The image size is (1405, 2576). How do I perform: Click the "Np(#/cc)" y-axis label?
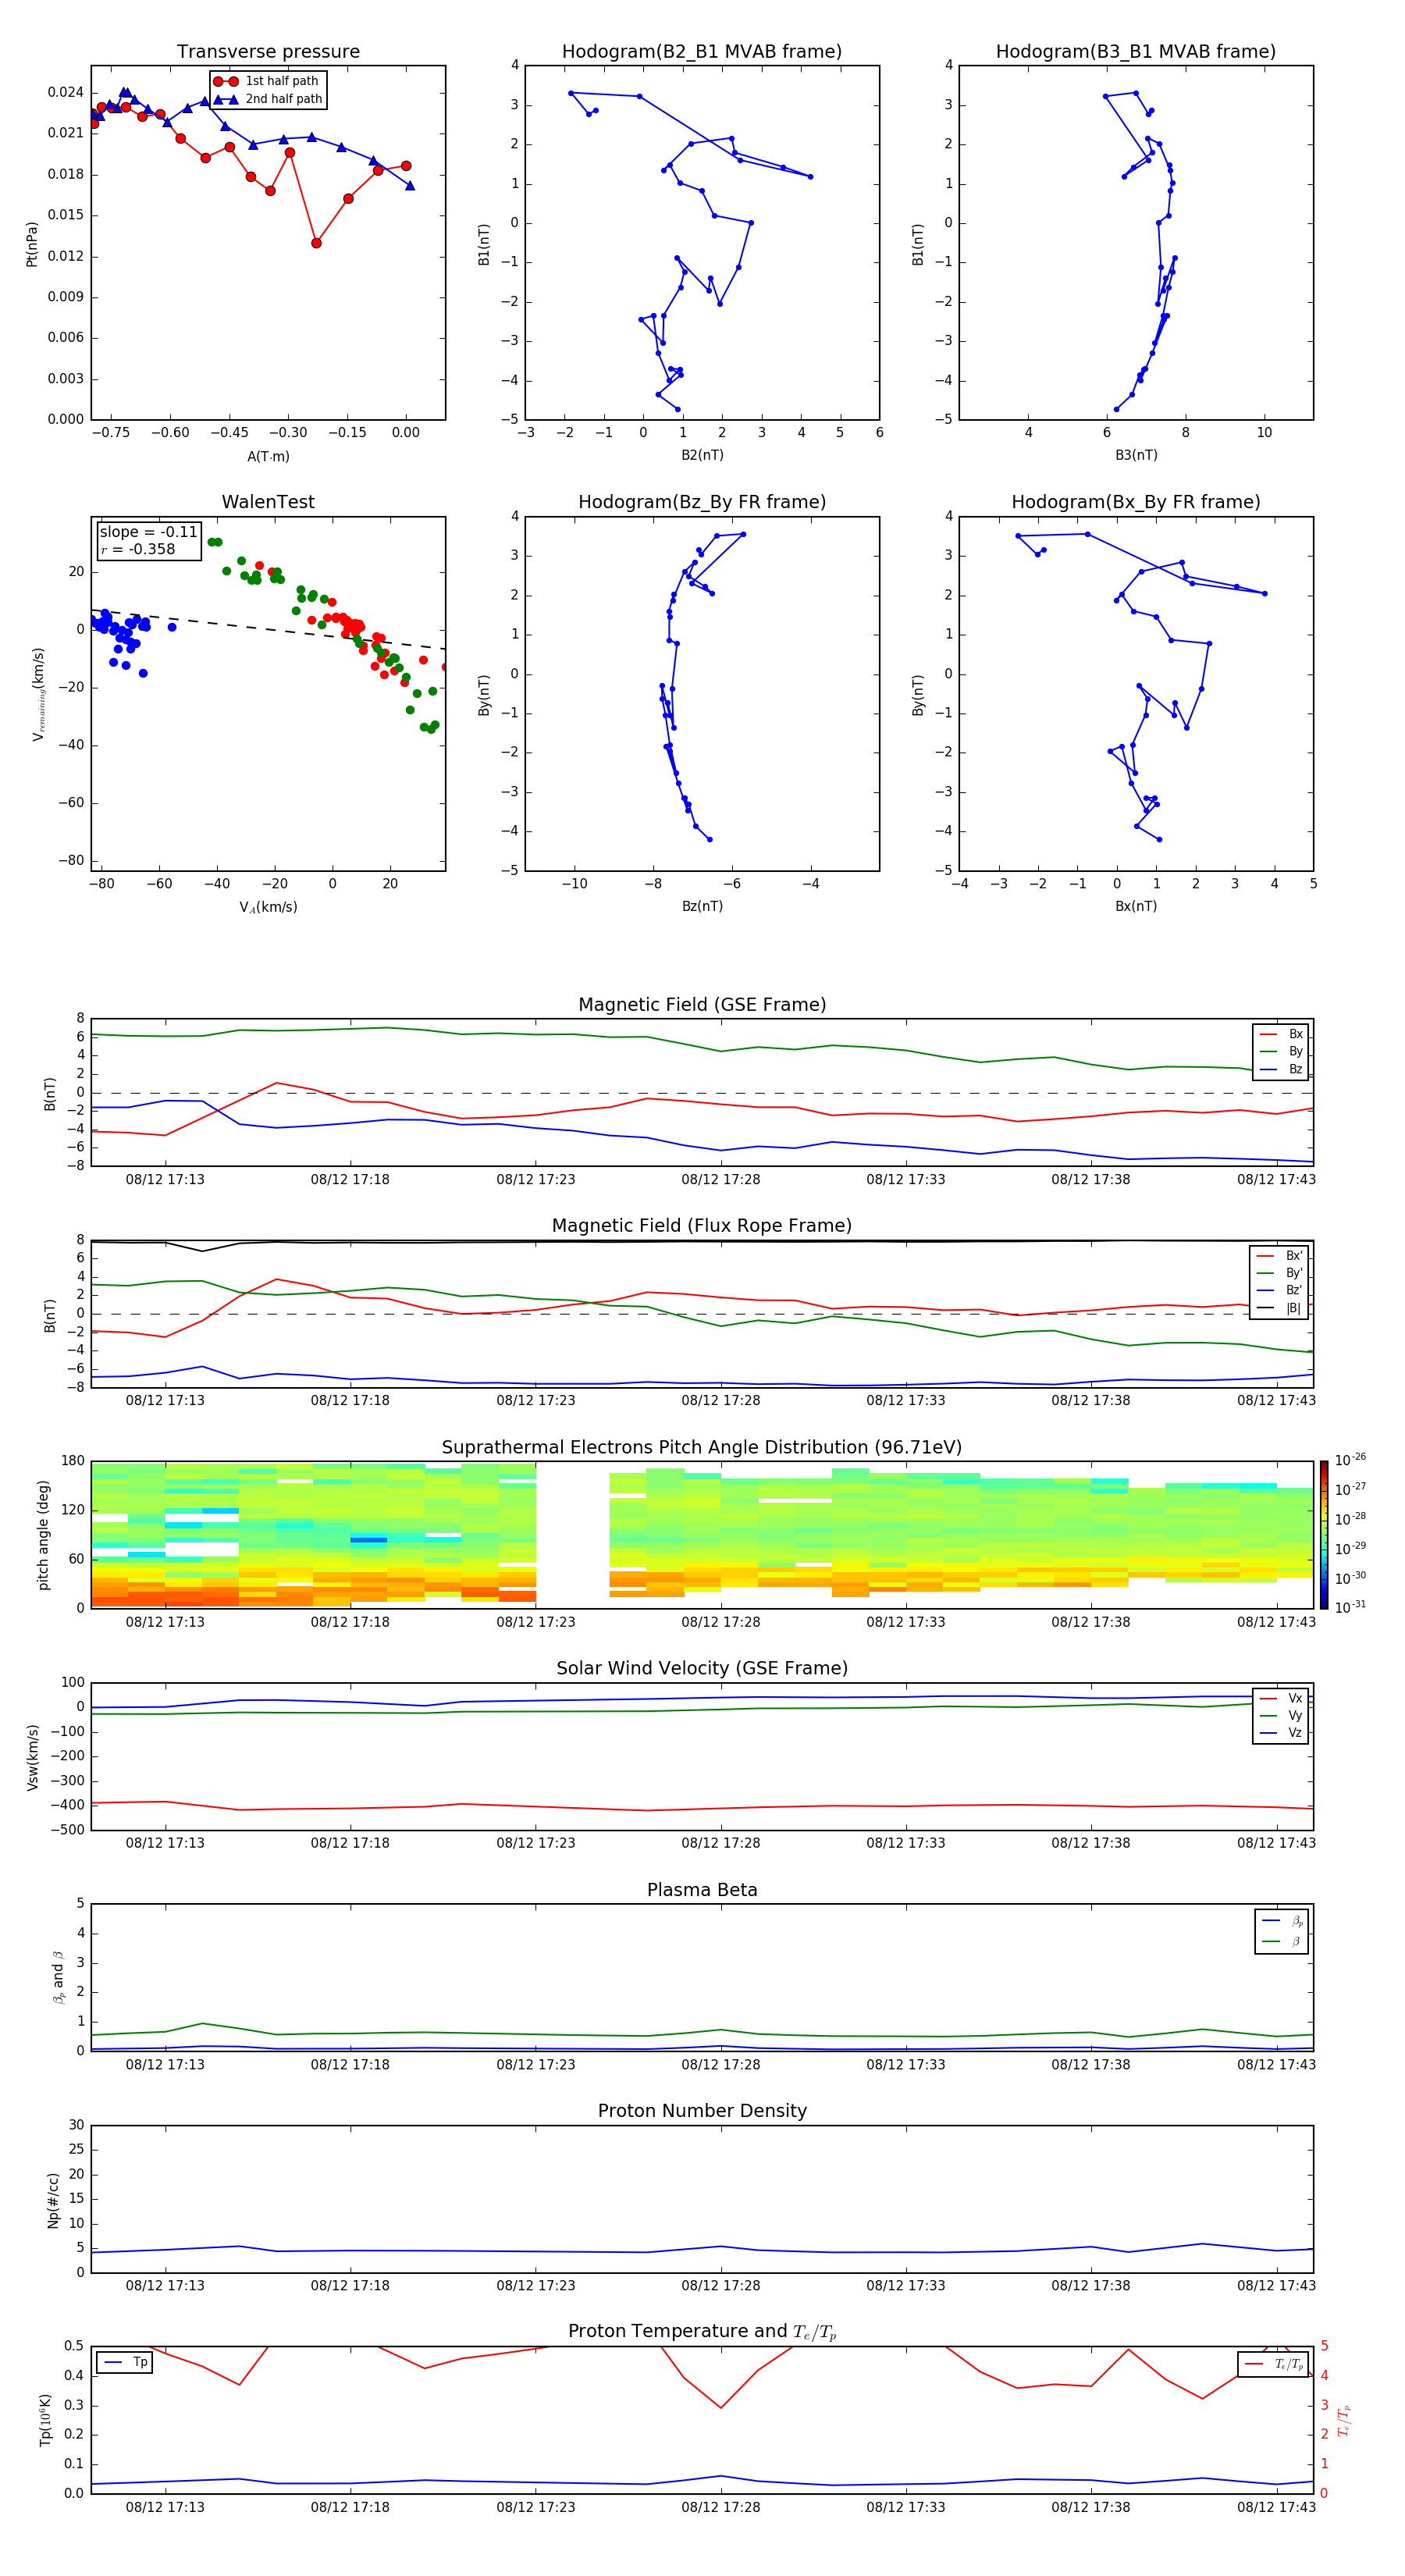pos(53,2200)
